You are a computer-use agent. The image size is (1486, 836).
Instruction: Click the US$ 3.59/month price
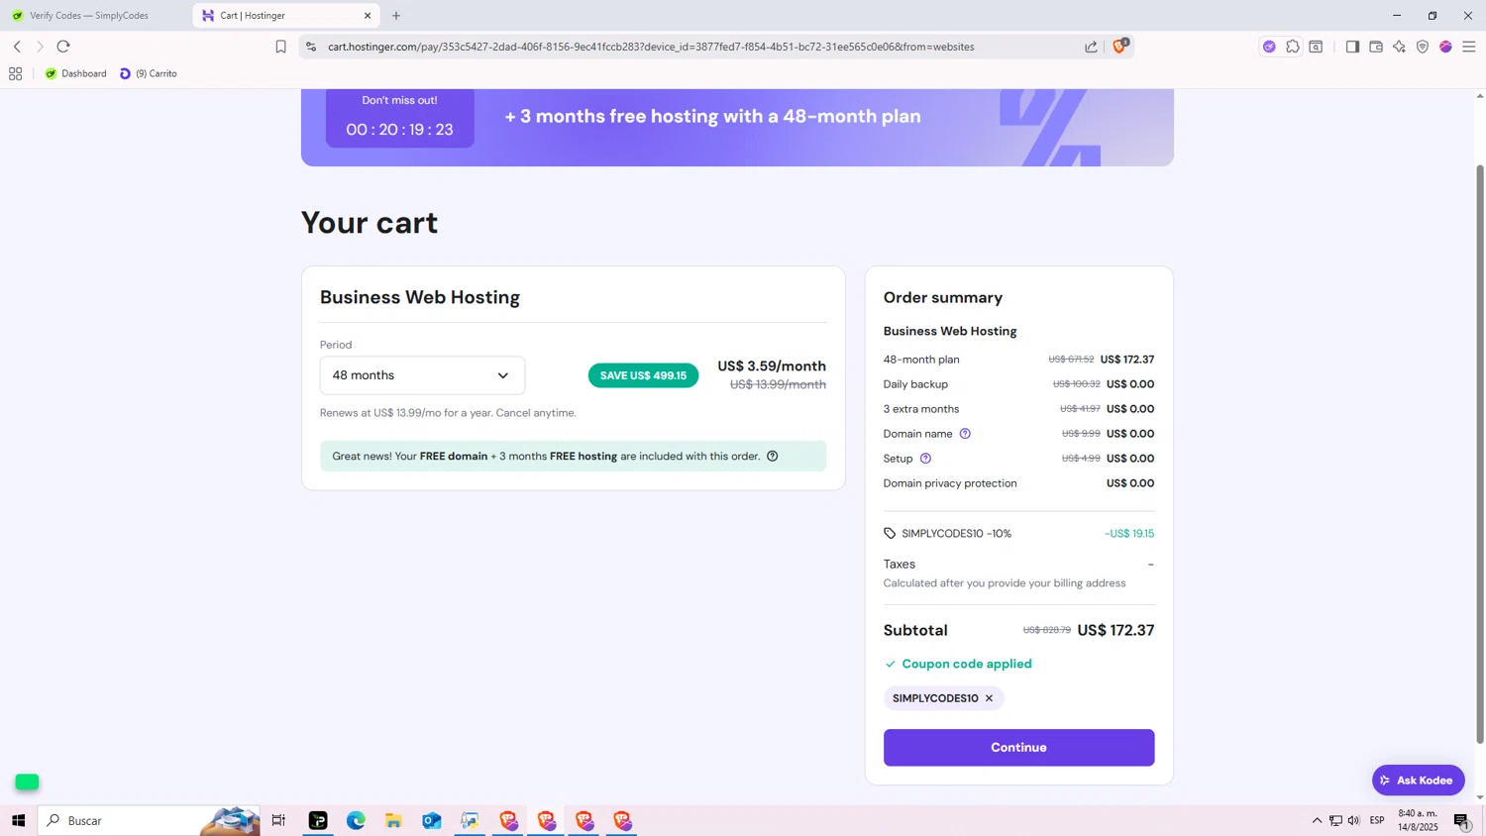pos(772,366)
